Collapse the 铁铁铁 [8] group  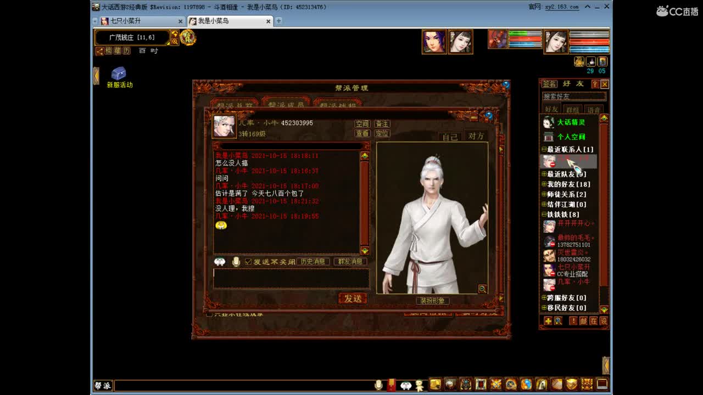click(544, 215)
